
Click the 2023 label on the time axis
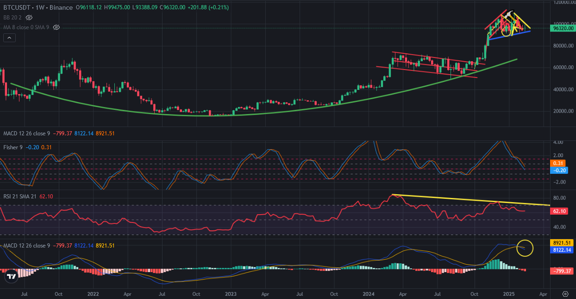tap(231, 294)
